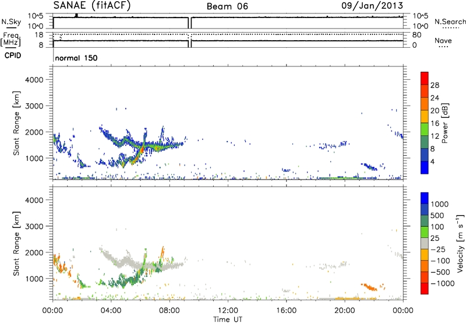The height and width of the screenshot is (323, 466).
Task: Click the Time UT axis title
Action: coord(228,320)
